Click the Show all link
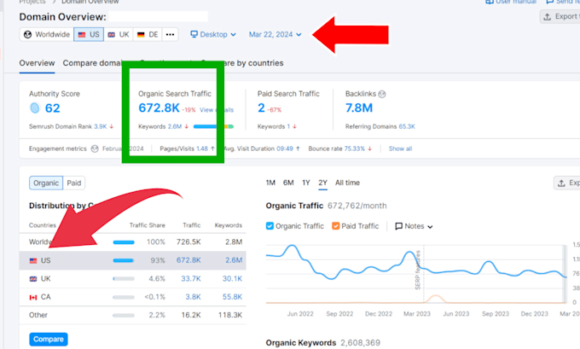 tap(400, 148)
